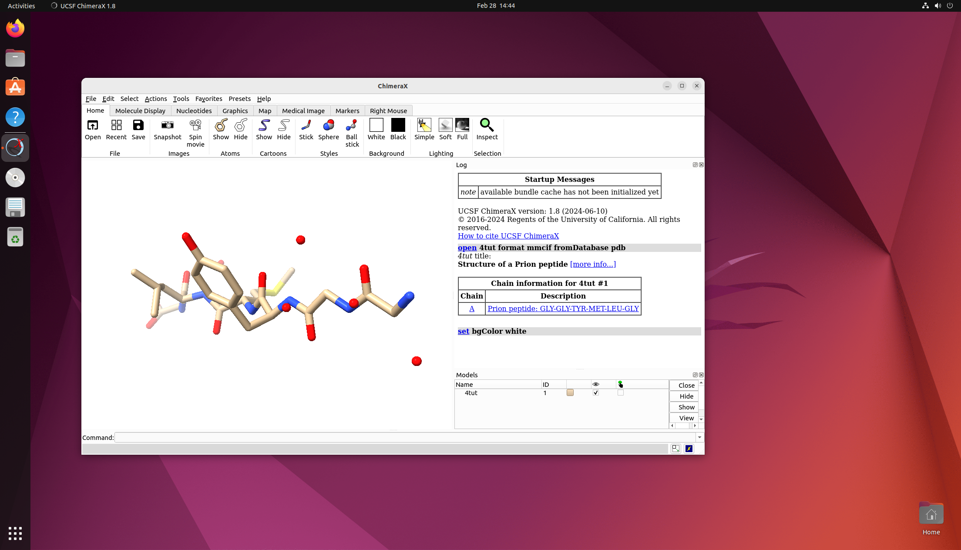961x550 pixels.
Task: Open a file with the Open icon
Action: [93, 126]
